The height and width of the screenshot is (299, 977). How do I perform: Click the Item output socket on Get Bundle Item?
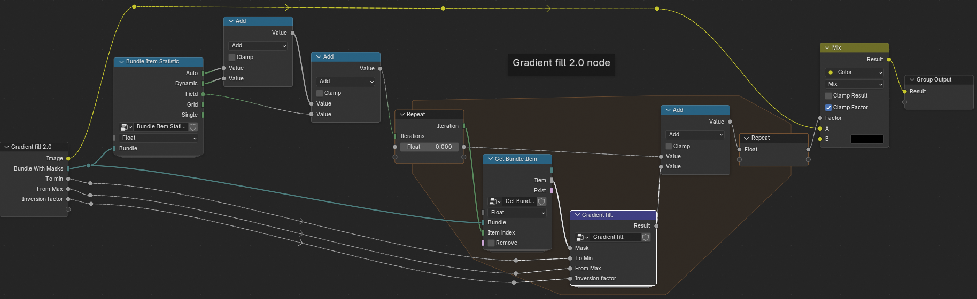[552, 180]
